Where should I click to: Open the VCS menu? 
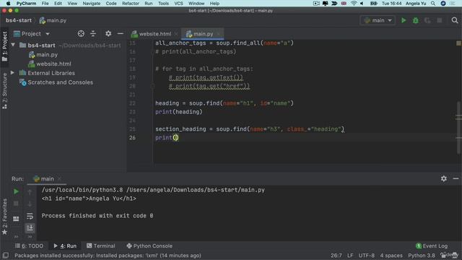178,4
